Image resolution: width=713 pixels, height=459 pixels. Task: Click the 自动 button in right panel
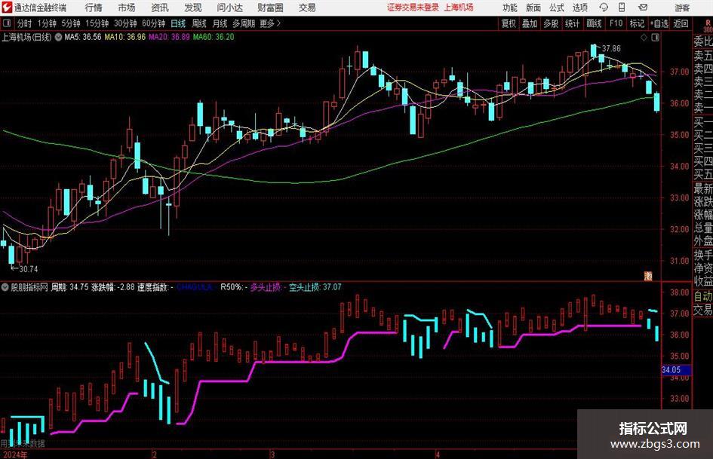(x=703, y=296)
